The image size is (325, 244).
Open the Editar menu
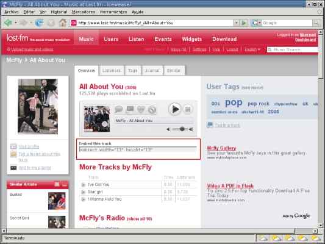29,12
